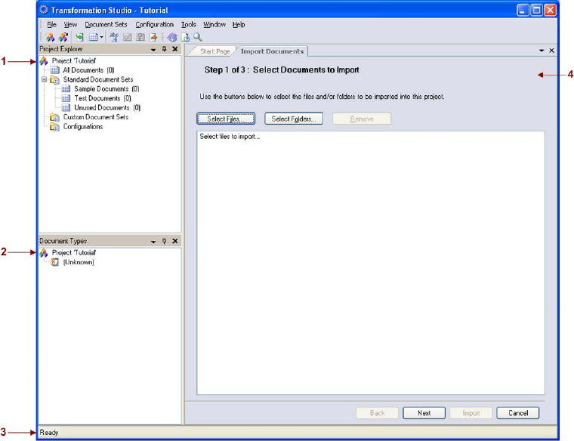The image size is (574, 441).
Task: Click the Configurations folder icon
Action: tap(55, 127)
